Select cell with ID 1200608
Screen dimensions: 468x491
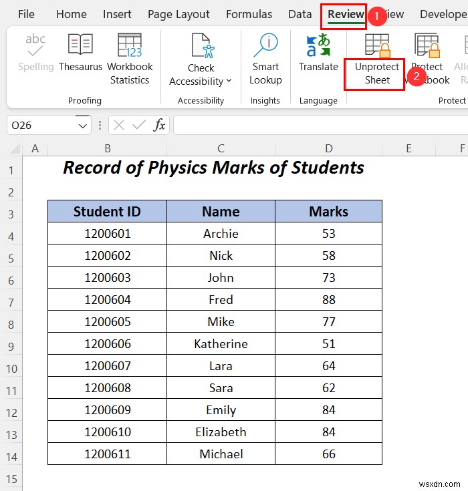(x=107, y=388)
